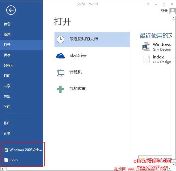Click the help question mark icon
This screenshot has width=176, height=171.
coord(148,4)
